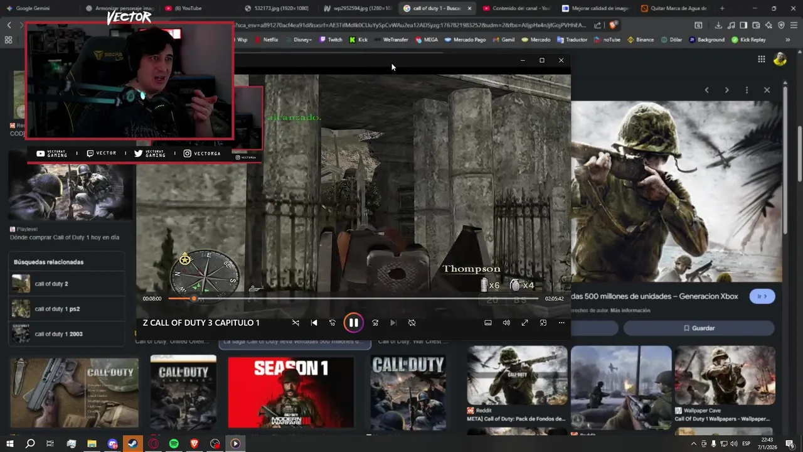The height and width of the screenshot is (452, 803).
Task: Open Spotify from the taskbar
Action: 174,444
